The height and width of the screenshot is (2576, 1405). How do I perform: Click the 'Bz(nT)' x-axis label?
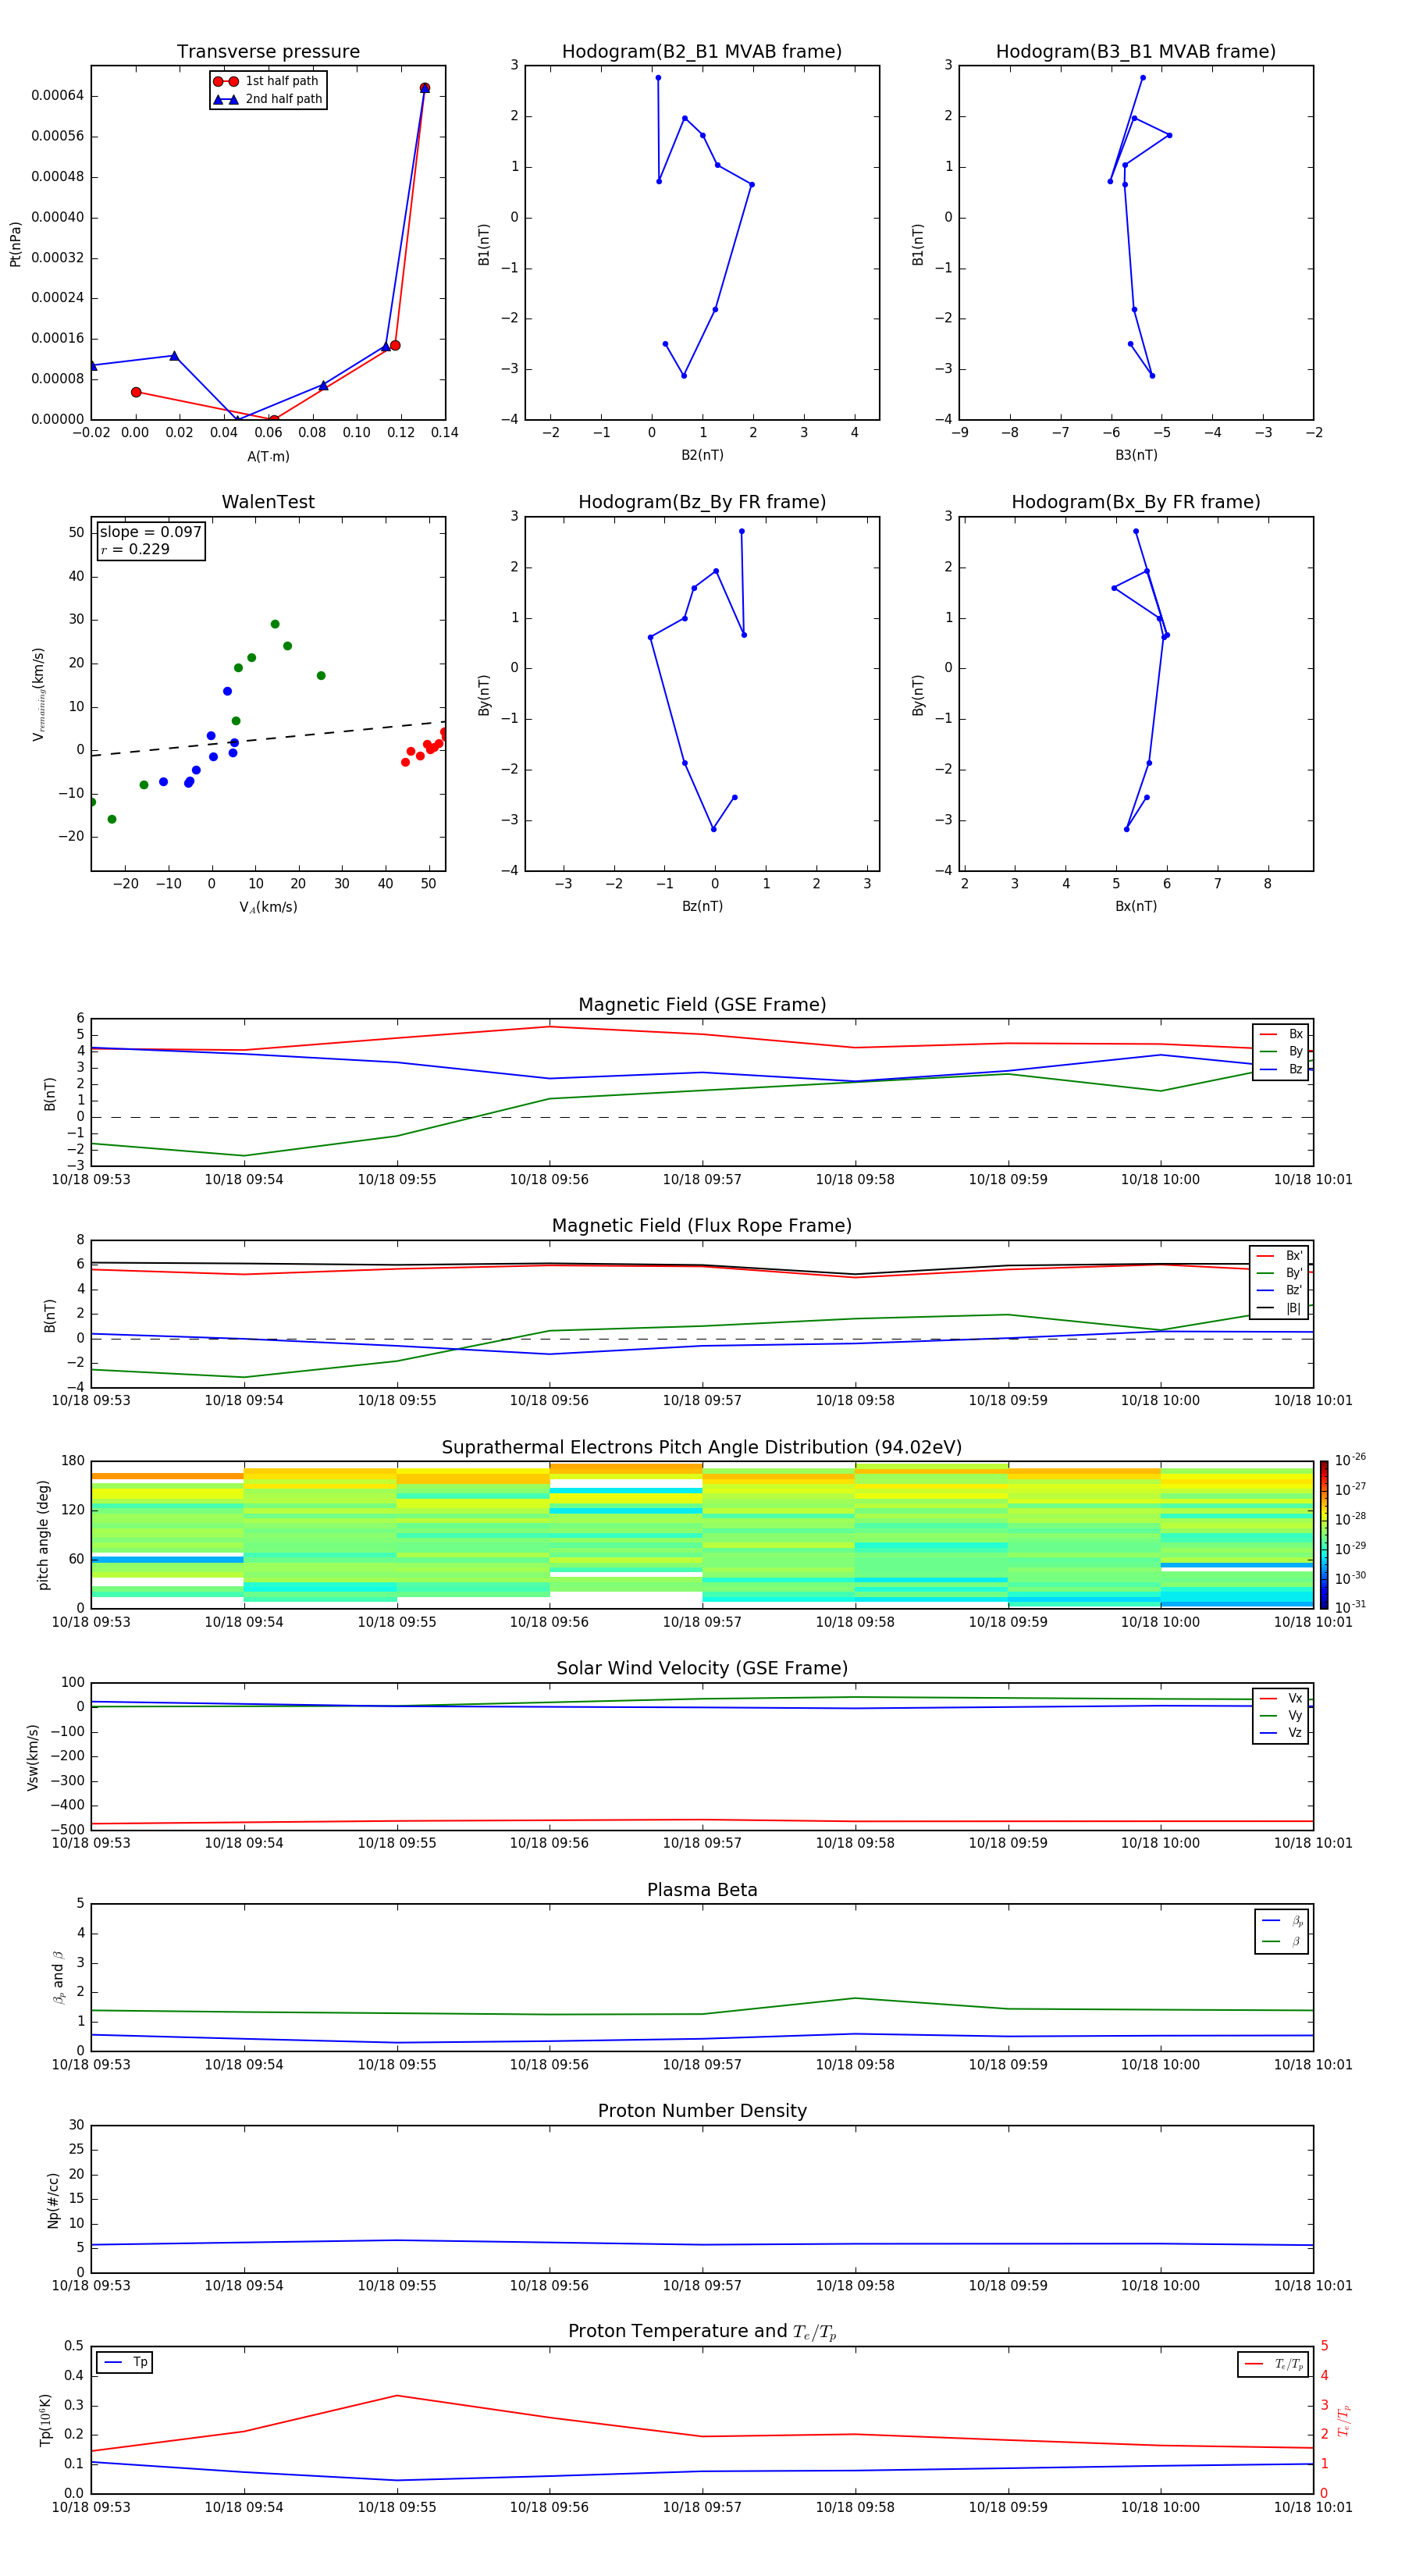[702, 906]
